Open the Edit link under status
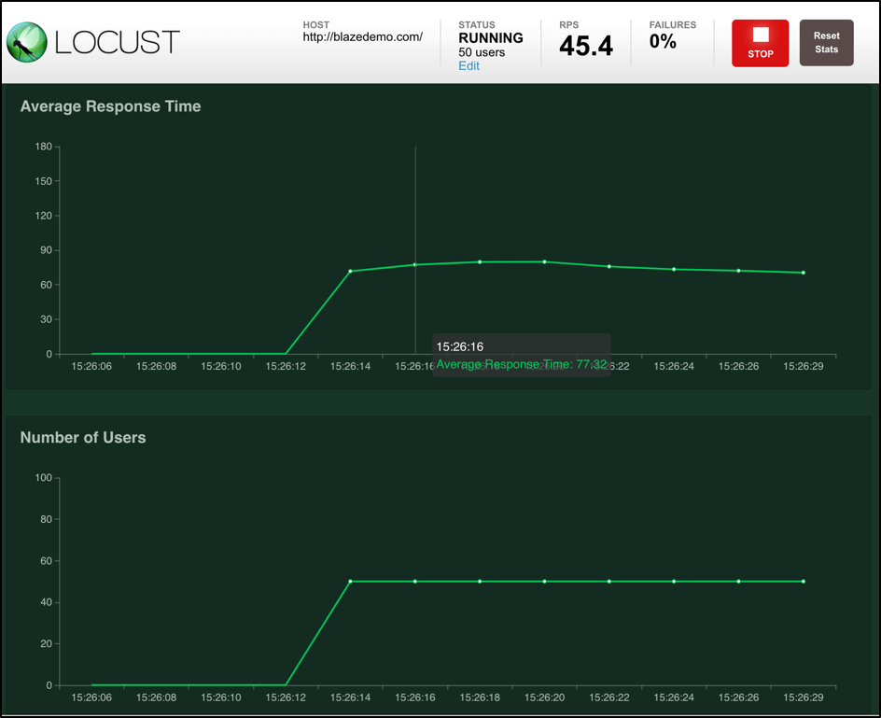Viewport: 881px width, 718px height. click(468, 66)
